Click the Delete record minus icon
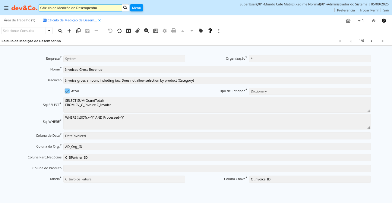The width and height of the screenshot is (392, 203). click(x=96, y=31)
